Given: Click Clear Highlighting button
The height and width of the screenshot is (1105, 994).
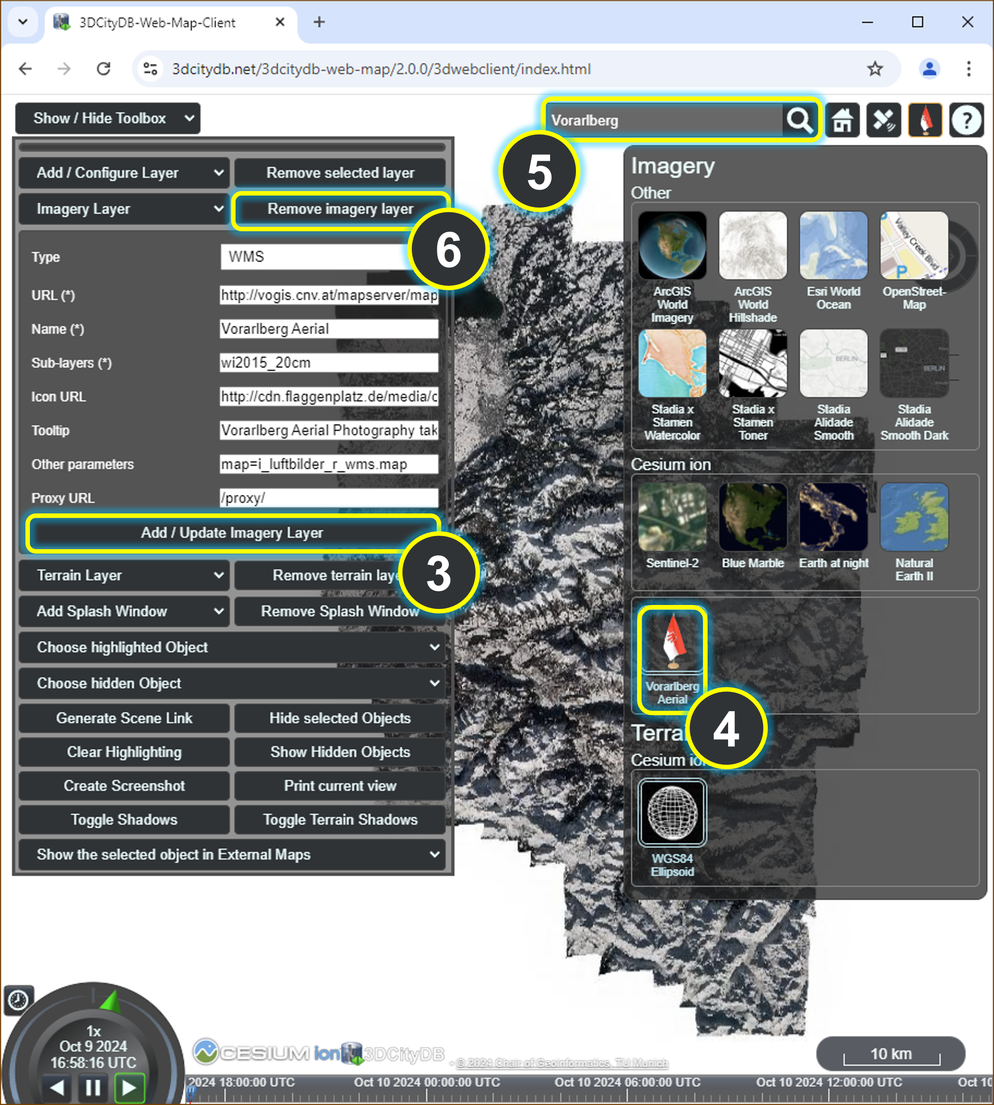Looking at the screenshot, I should pyautogui.click(x=124, y=752).
